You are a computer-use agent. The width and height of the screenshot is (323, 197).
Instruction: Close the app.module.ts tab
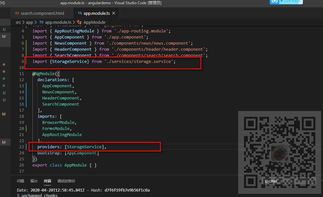tap(114, 13)
